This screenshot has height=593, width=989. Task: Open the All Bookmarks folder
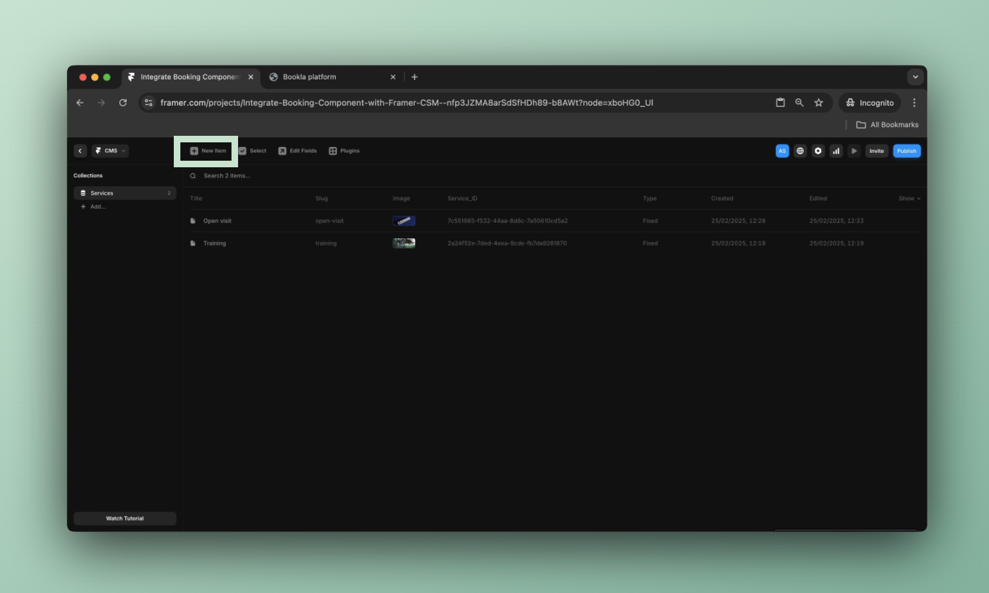pyautogui.click(x=887, y=125)
